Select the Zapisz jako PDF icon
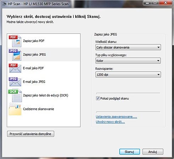This screenshot has width=174, height=159. [x=15, y=41]
